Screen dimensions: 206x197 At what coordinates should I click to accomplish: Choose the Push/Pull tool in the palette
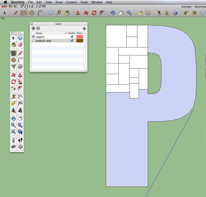point(20,75)
